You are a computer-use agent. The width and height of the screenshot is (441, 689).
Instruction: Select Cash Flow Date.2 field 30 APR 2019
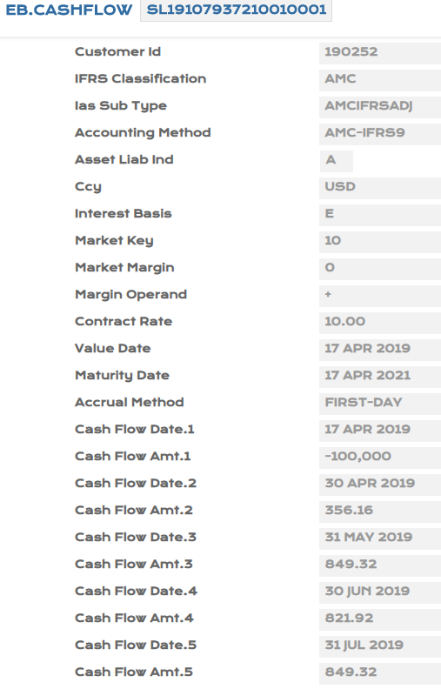point(380,484)
